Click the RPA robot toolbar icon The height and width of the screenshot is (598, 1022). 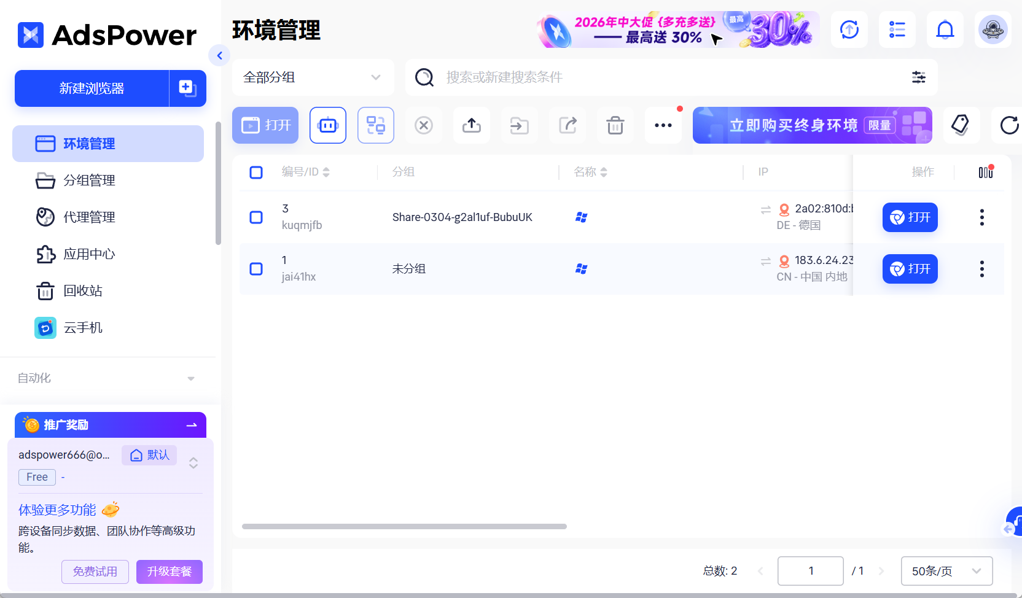coord(328,125)
